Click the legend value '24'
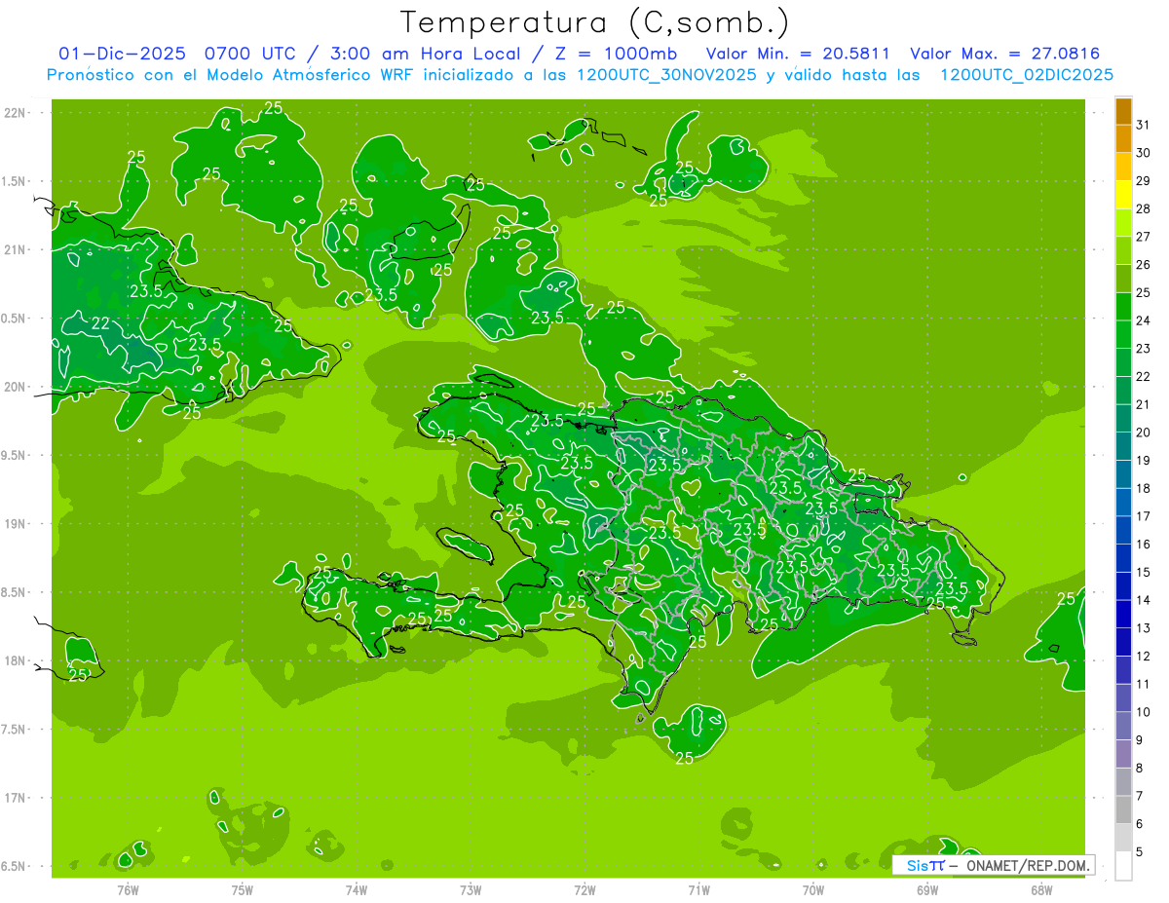The image size is (1169, 903). (1143, 320)
